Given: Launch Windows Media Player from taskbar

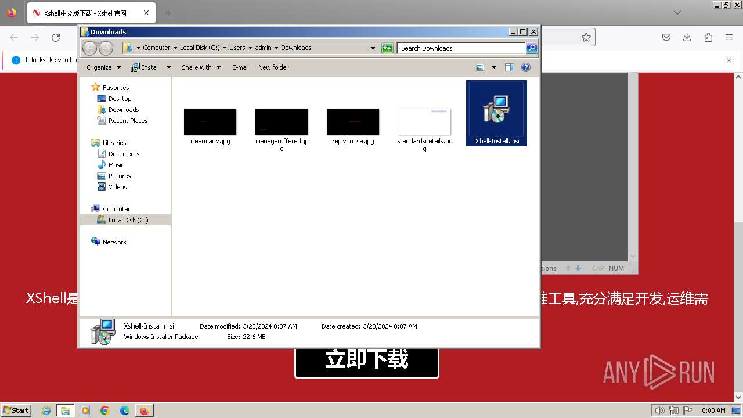Looking at the screenshot, I should [x=85, y=410].
